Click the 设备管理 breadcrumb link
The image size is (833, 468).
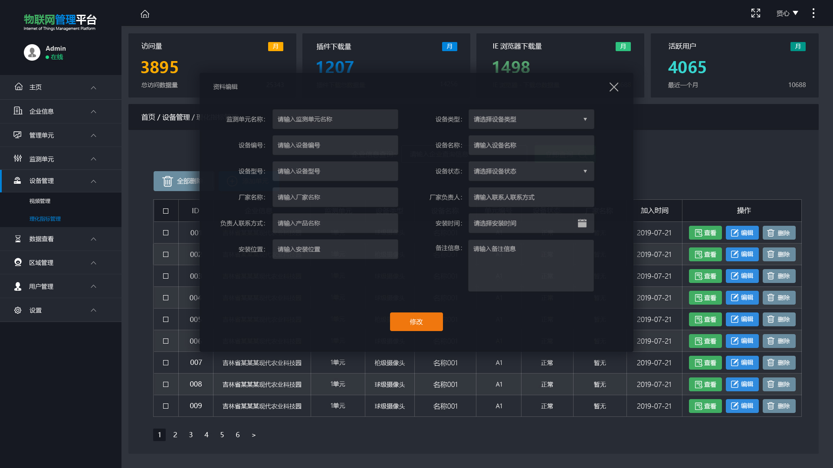click(x=176, y=117)
